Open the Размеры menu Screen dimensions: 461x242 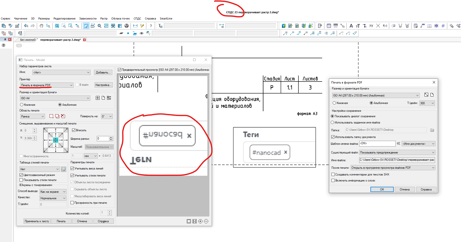[x=44, y=18]
